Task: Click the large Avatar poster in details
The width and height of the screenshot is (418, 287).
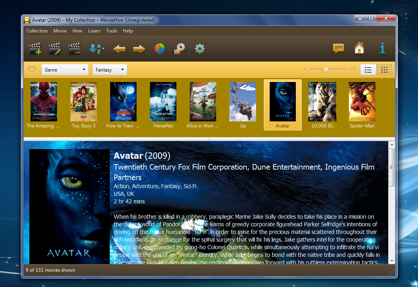Action: tap(69, 207)
